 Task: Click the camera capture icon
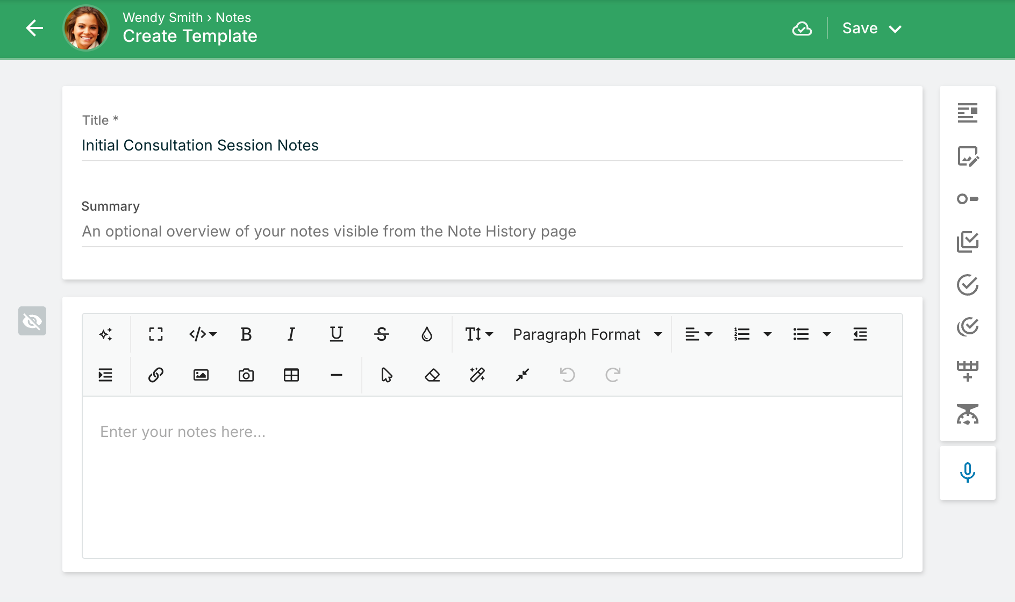click(246, 375)
